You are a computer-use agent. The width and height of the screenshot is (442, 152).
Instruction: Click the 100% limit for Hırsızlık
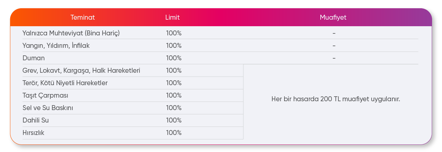pyautogui.click(x=174, y=133)
